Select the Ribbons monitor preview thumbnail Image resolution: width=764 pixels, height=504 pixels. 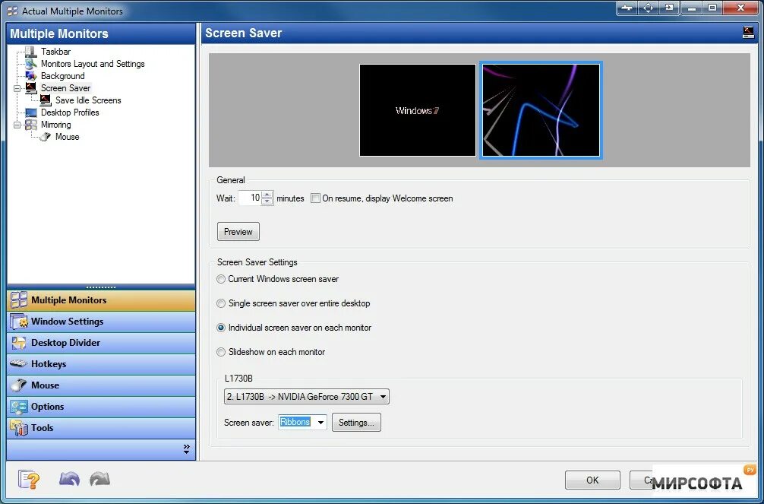tap(541, 110)
